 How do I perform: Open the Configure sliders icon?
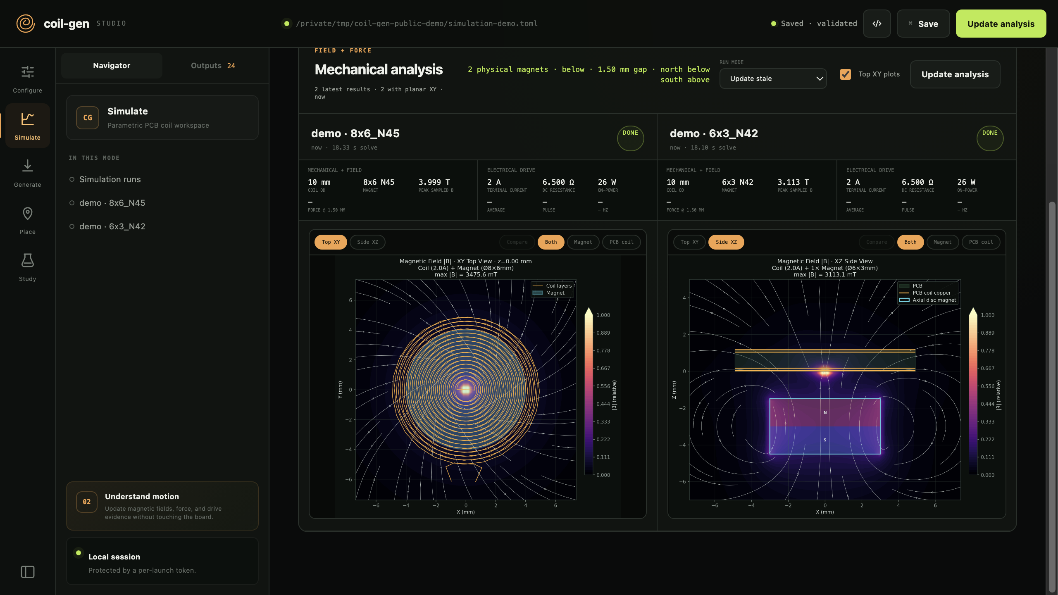(28, 72)
